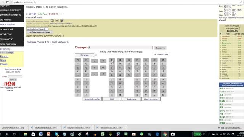Screen dimensions: 244x137
Task: Open the vandertvo user in Top-20 list
Action: pos(226,37)
